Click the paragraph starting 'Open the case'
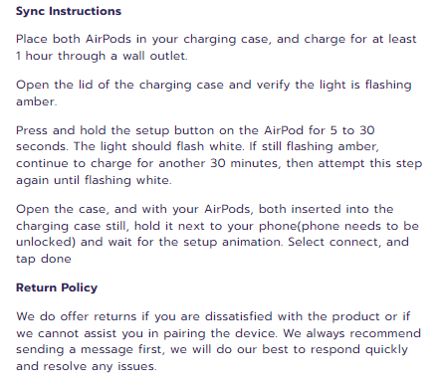This screenshot has height=379, width=440. tap(217, 234)
